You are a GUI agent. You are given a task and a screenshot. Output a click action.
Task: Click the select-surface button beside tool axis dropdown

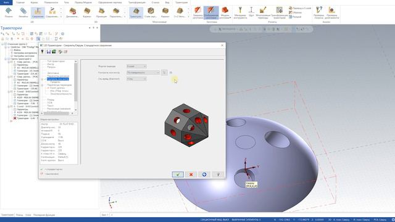click(164, 73)
